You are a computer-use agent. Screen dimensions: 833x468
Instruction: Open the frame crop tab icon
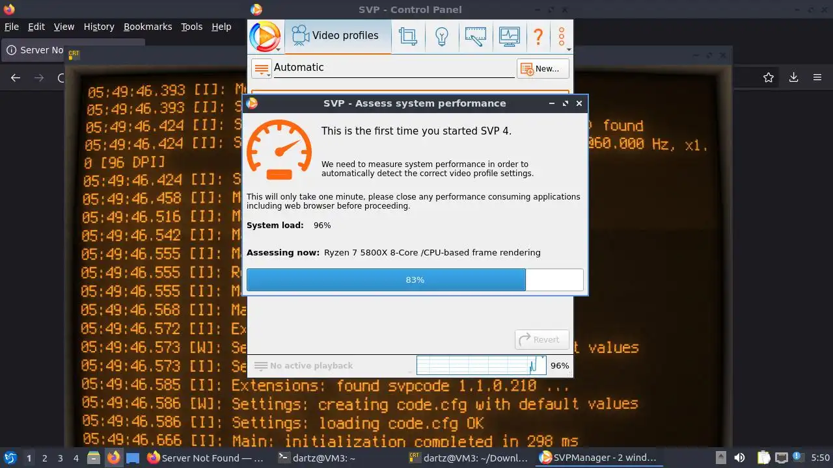(x=408, y=36)
